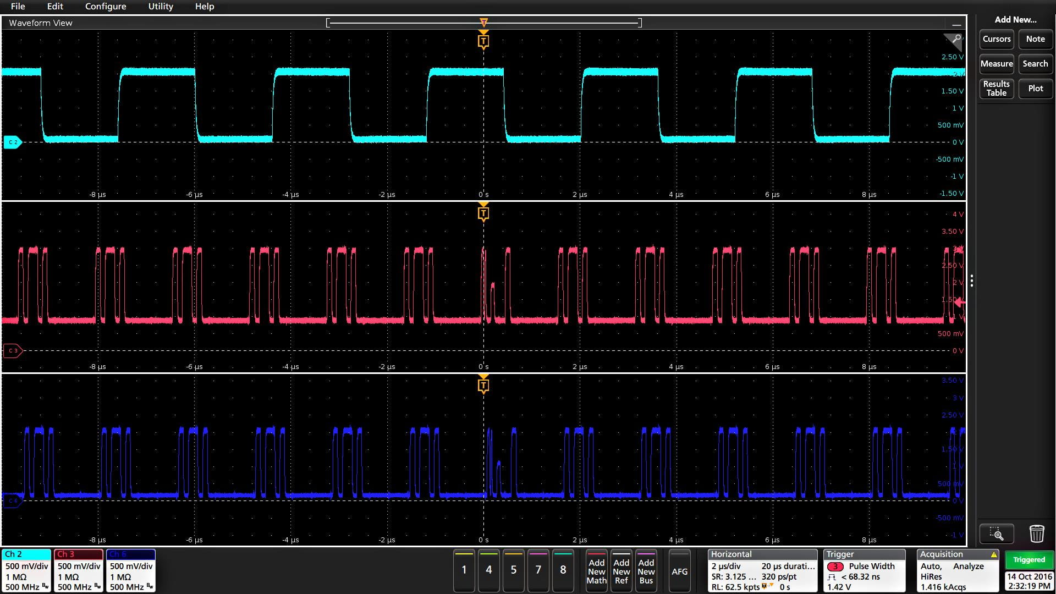Open the Configure menu
The image size is (1056, 594).
(x=106, y=7)
